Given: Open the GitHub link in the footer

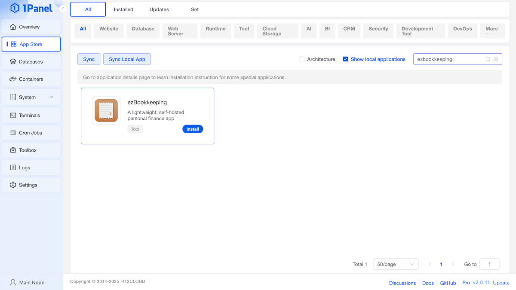Looking at the screenshot, I should point(448,283).
